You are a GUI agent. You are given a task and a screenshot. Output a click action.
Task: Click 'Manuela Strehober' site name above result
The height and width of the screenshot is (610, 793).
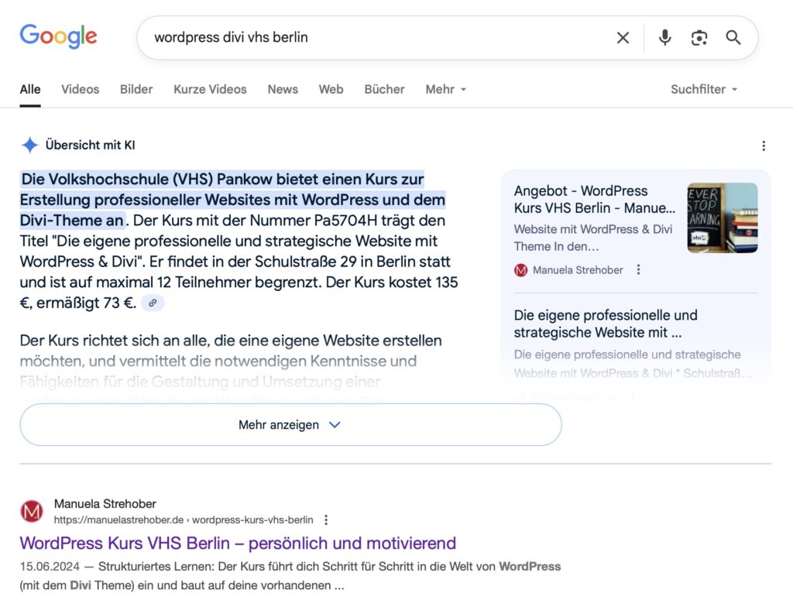(x=105, y=503)
